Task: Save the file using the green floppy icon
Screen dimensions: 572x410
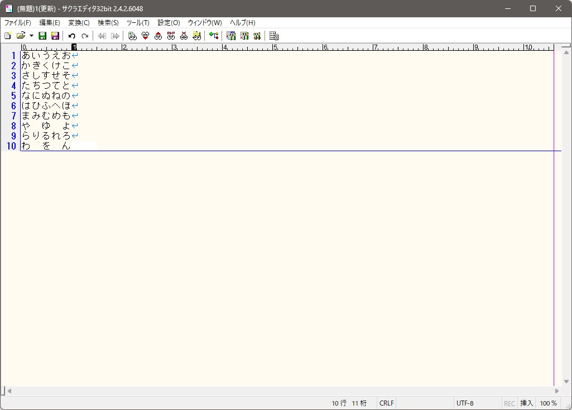Action: [42, 36]
